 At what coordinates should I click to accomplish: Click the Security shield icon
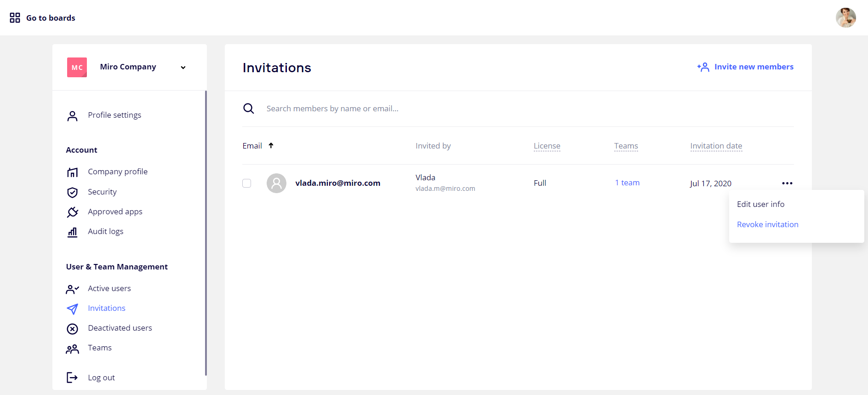72,192
